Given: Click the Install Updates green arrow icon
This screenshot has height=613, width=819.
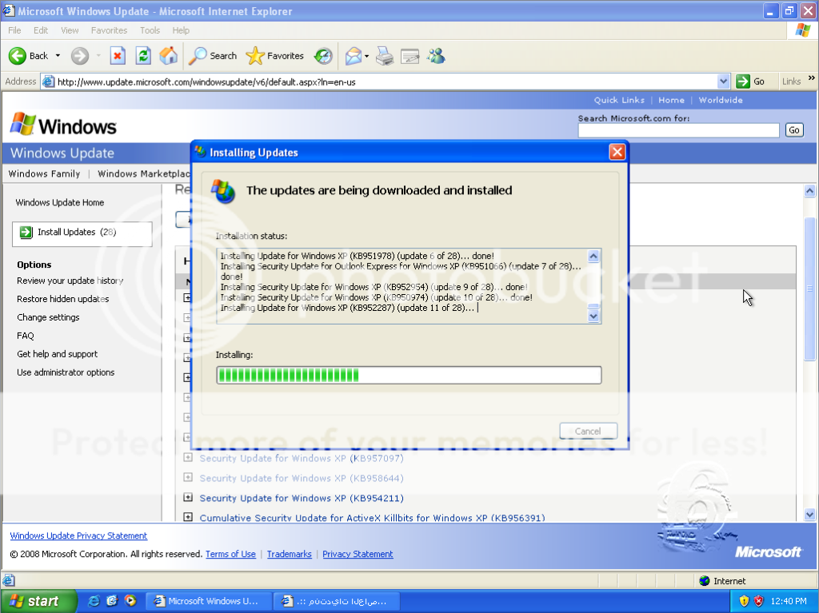Looking at the screenshot, I should [26, 233].
